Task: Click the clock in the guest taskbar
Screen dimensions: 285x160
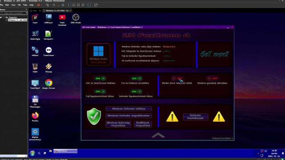Action: (274, 153)
